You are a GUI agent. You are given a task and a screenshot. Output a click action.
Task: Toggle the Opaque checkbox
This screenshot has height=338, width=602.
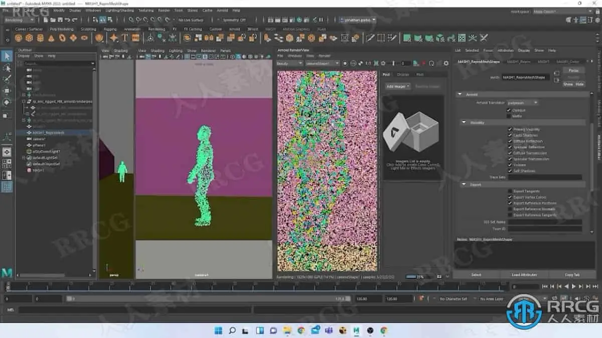509,110
